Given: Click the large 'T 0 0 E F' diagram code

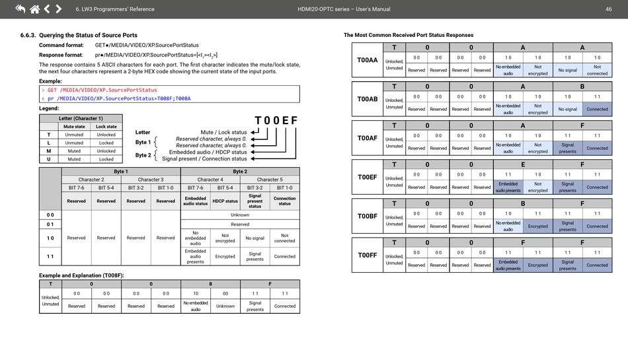Looking at the screenshot, I should [x=276, y=120].
